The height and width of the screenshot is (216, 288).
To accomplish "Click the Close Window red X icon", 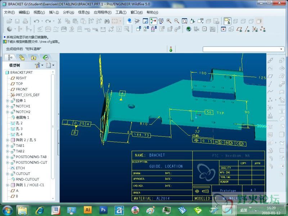I will [x=223, y=29].
